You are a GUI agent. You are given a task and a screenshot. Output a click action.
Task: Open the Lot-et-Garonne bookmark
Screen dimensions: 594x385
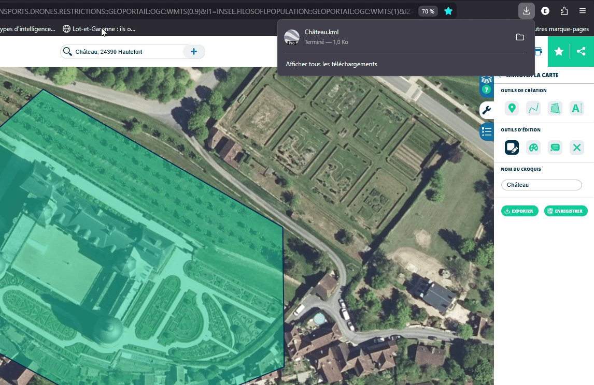(99, 29)
